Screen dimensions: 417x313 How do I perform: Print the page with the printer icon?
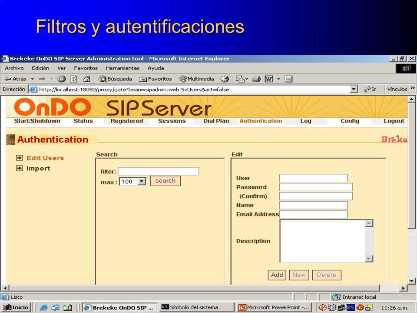coord(256,79)
